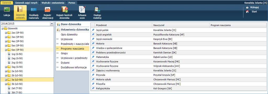Open Rozkłady materiału ribbon icon

(x=34, y=10)
